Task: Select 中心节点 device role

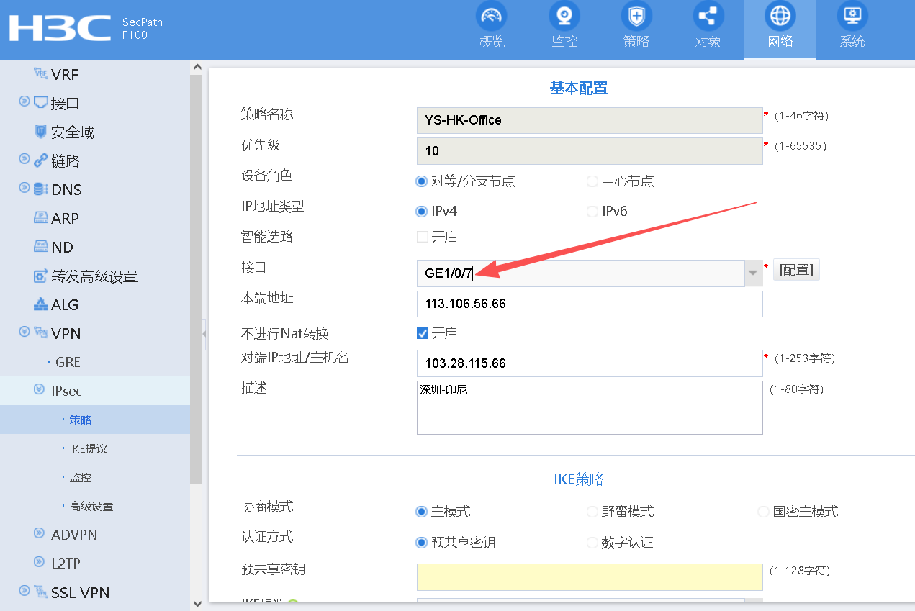Action: point(592,181)
